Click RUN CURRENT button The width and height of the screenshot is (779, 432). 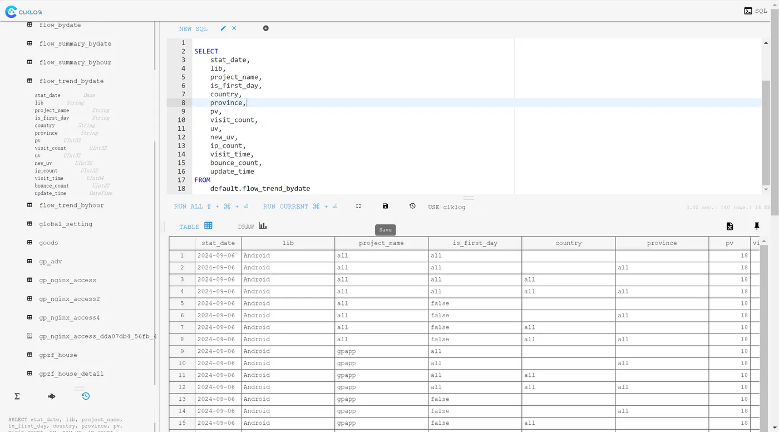[300, 207]
